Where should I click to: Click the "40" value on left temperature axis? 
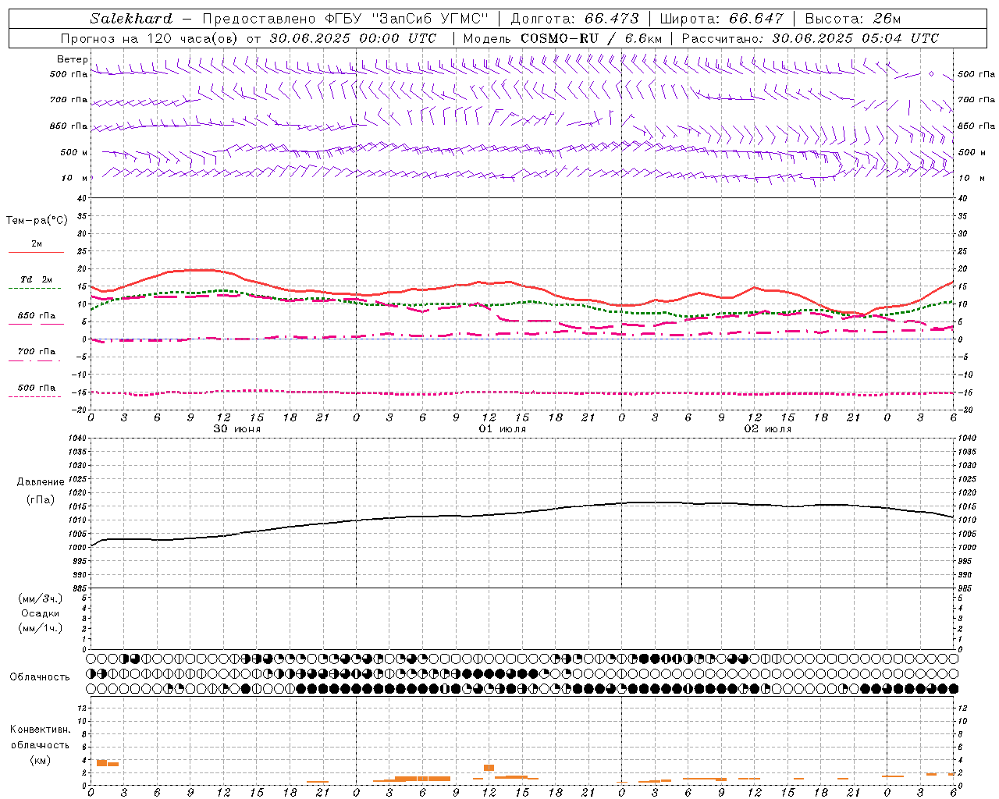(82, 198)
